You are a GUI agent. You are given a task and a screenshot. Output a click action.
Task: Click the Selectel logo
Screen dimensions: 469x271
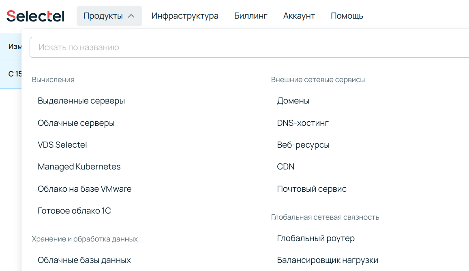[x=35, y=15]
